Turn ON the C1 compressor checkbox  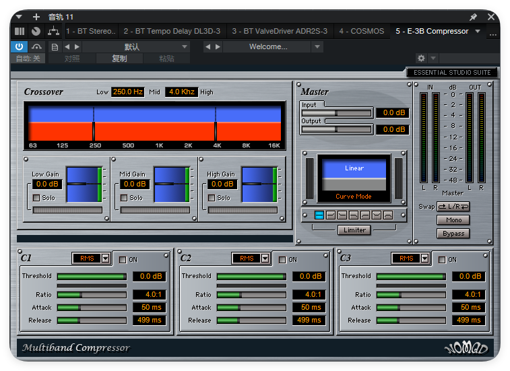123,259
